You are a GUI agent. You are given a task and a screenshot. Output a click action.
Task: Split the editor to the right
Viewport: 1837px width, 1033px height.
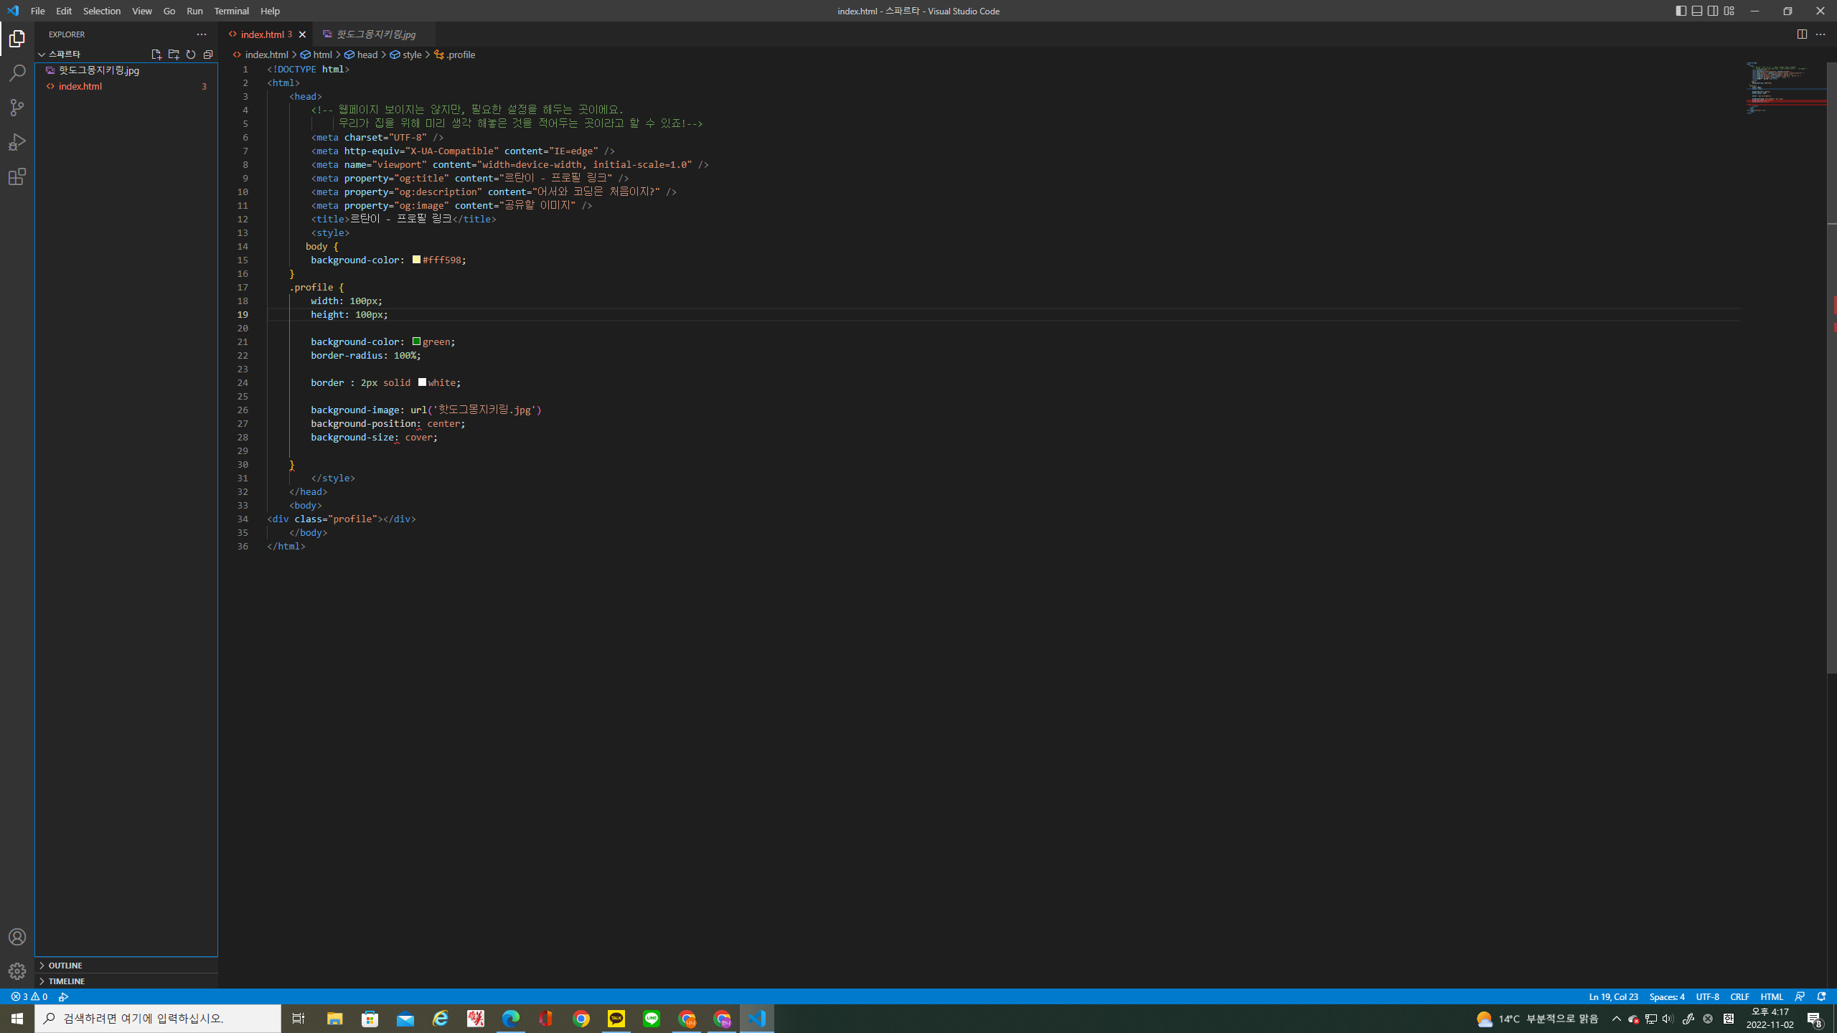1802,34
